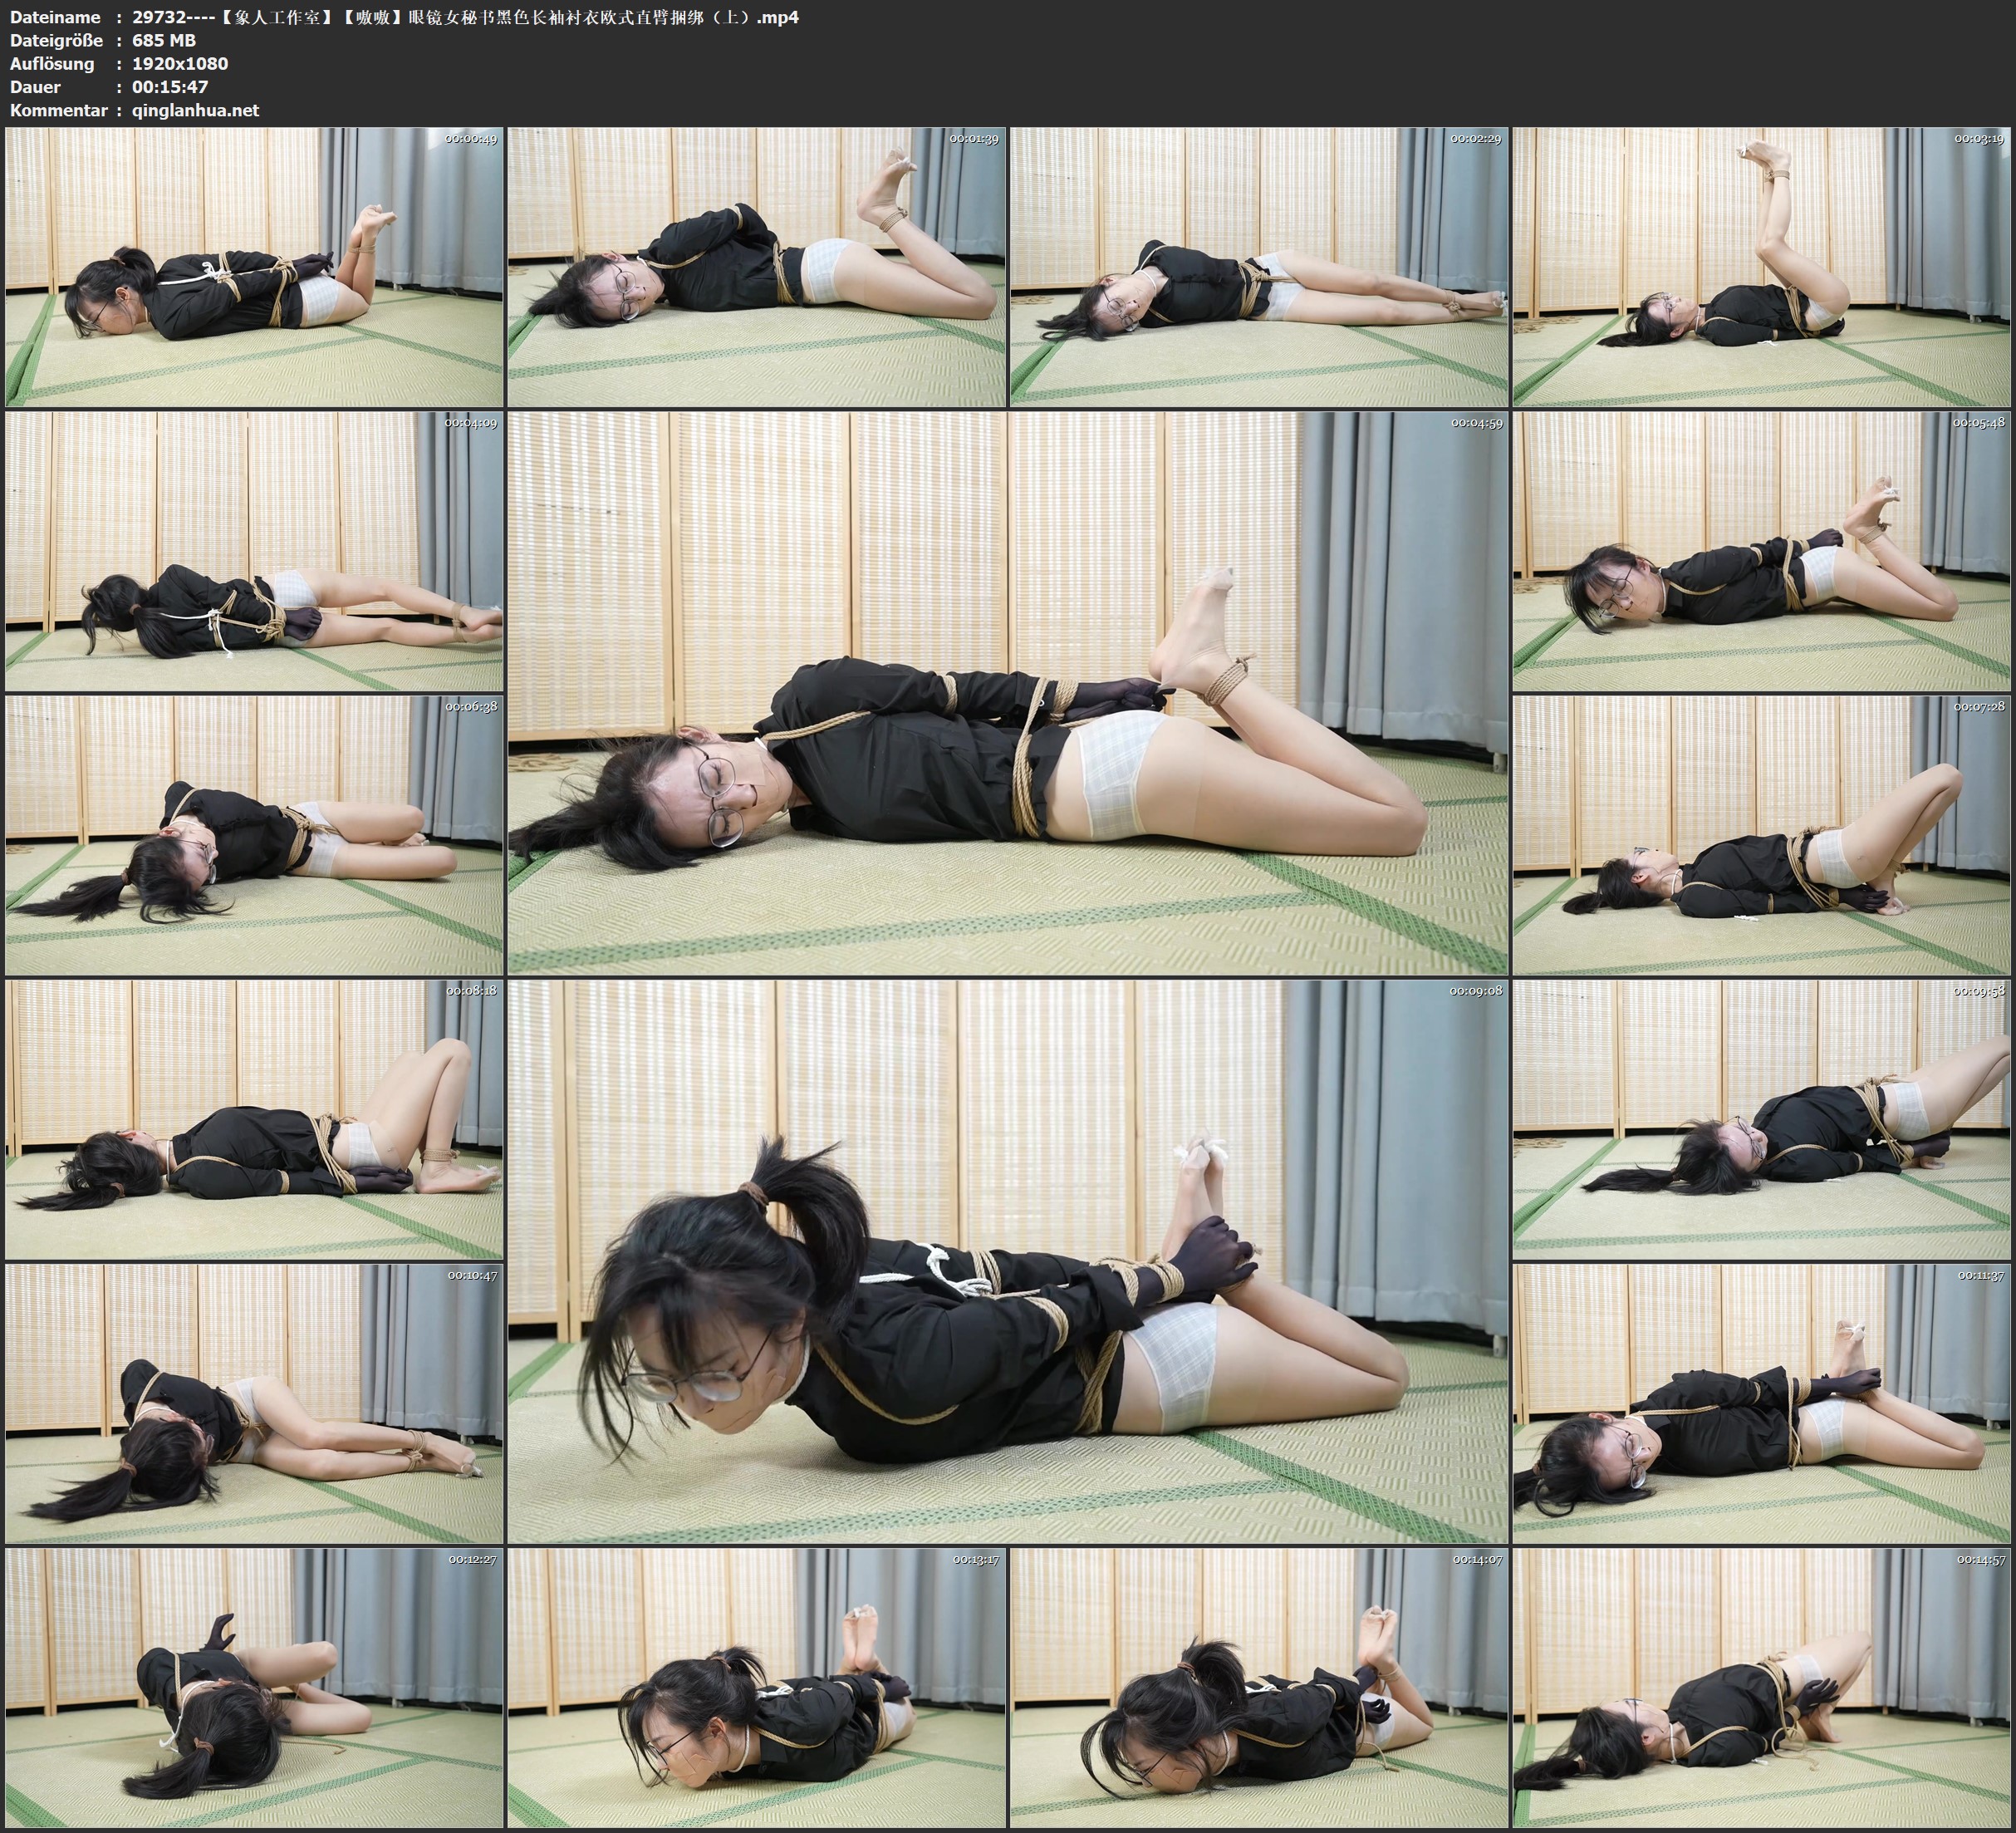This screenshot has height=1833, width=2016.
Task: Select the thumbnail timestamped 00:10:47
Action: [x=254, y=1403]
